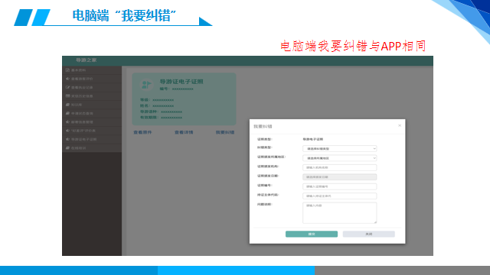Open the 证照颁发所属地区 dropdown
This screenshot has width=490, height=275.
pos(339,158)
